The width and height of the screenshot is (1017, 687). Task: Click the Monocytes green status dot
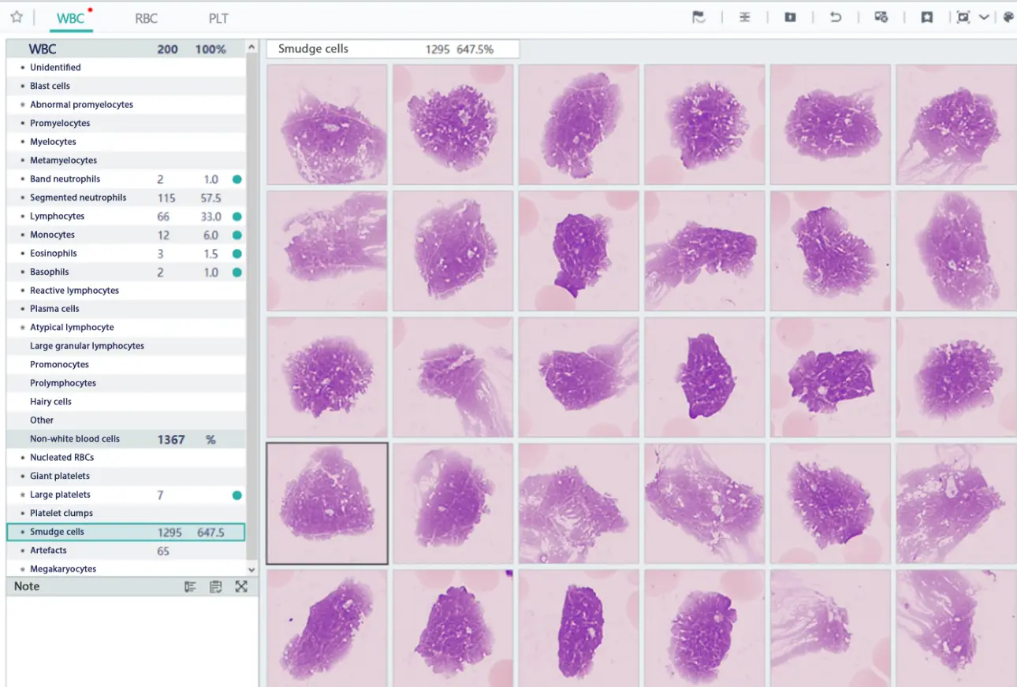pyautogui.click(x=237, y=235)
